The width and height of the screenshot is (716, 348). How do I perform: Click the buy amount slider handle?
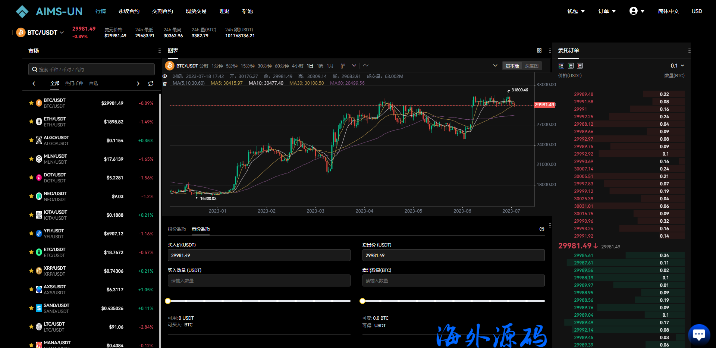(168, 301)
